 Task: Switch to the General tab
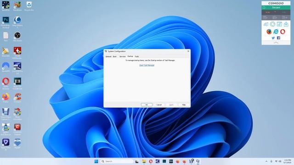coord(108,56)
